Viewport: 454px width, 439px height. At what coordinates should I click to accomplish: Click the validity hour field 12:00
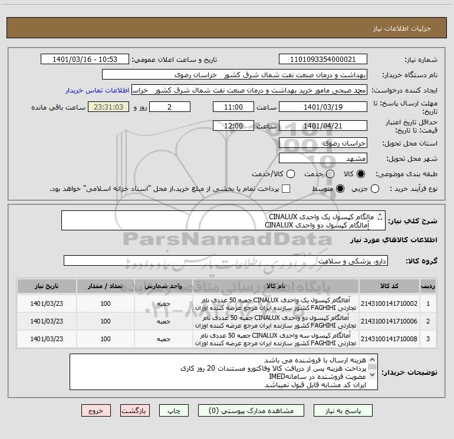pyautogui.click(x=233, y=126)
